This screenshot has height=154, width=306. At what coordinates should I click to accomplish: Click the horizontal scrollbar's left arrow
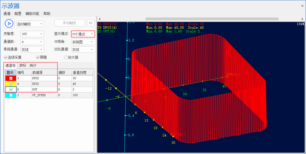point(99,19)
